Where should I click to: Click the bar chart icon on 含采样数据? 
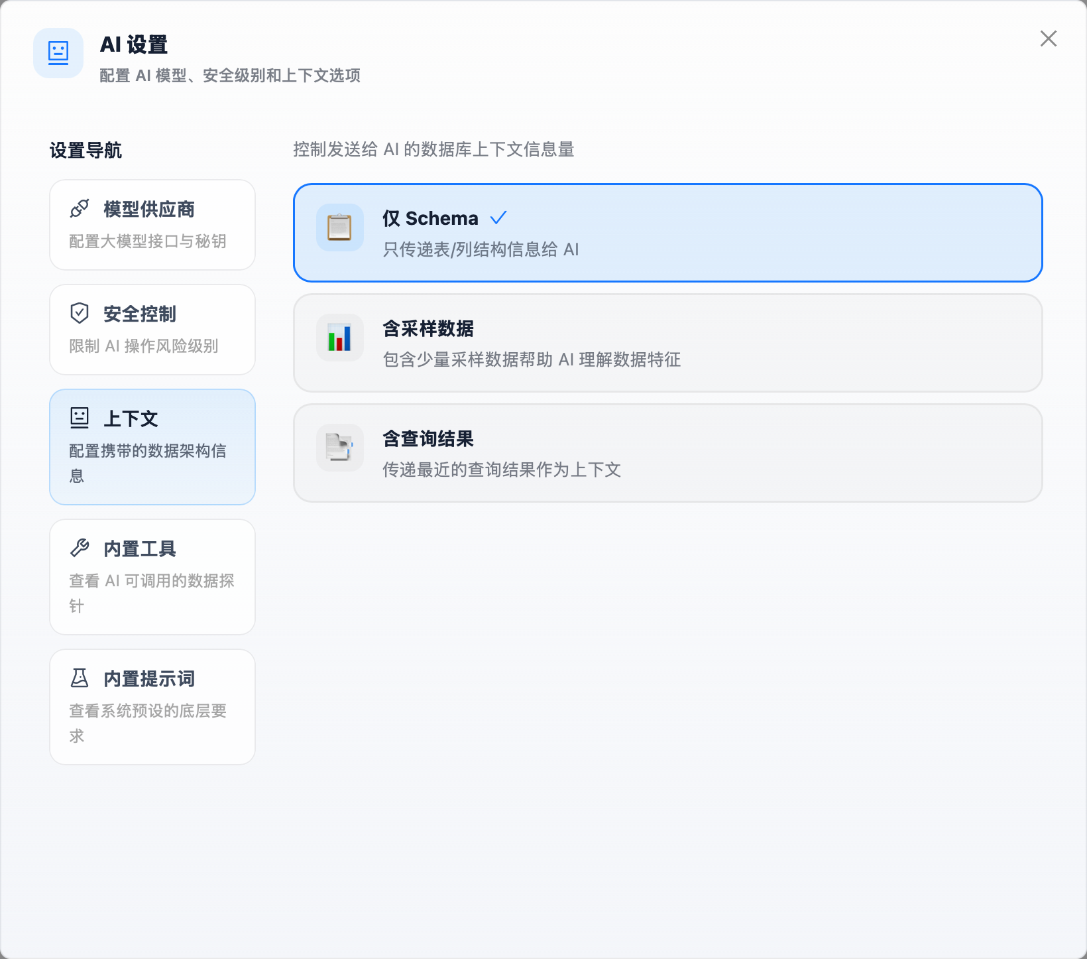click(340, 338)
